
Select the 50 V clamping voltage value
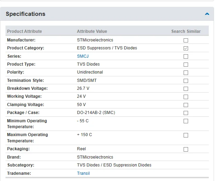point(81,105)
